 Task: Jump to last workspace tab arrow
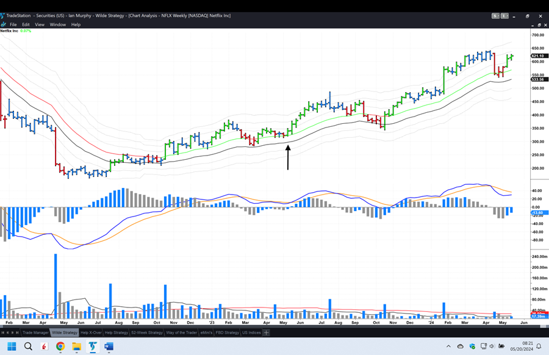pos(17,332)
